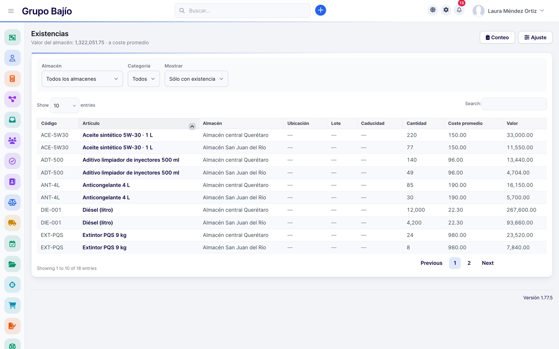Open the settings gear icon
Image resolution: width=559 pixels, height=349 pixels.
click(x=446, y=10)
